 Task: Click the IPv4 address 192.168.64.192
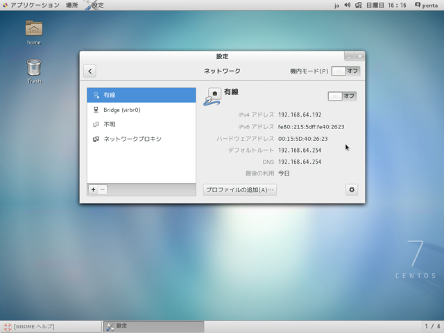point(300,115)
